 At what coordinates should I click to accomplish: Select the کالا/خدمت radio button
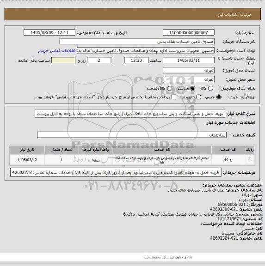click(170, 88)
